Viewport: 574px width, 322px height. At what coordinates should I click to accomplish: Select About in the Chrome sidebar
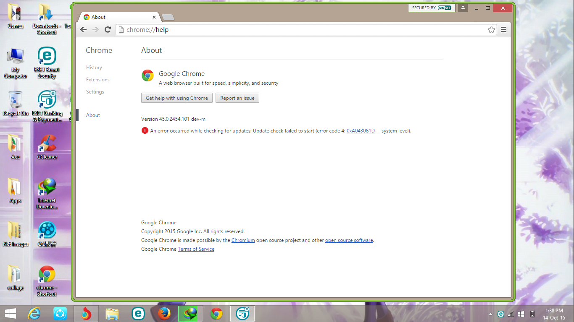tap(93, 115)
